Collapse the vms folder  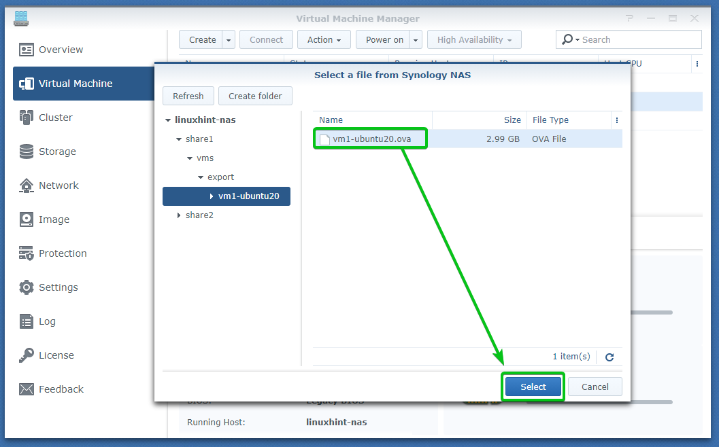(190, 158)
